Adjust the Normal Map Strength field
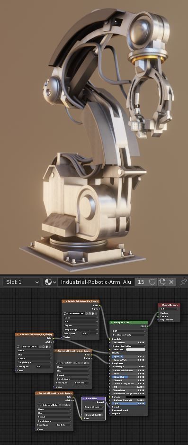188x445 pixels. [x=94, y=415]
